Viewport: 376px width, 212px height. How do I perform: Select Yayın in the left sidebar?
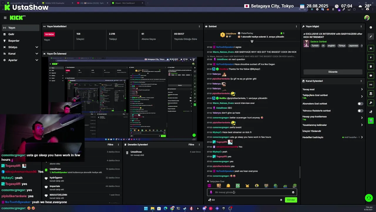[x=20, y=28]
